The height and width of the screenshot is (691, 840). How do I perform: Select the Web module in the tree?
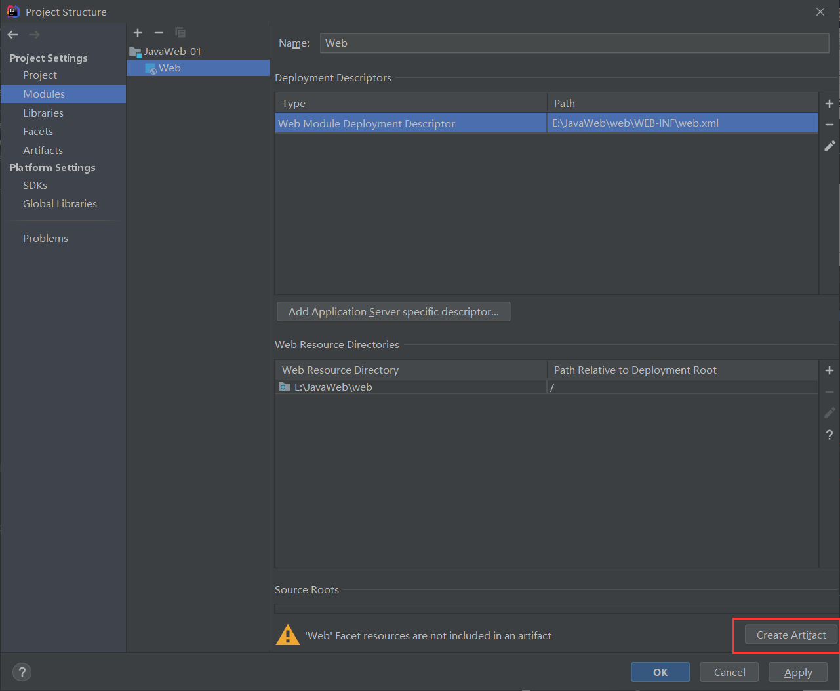[169, 68]
